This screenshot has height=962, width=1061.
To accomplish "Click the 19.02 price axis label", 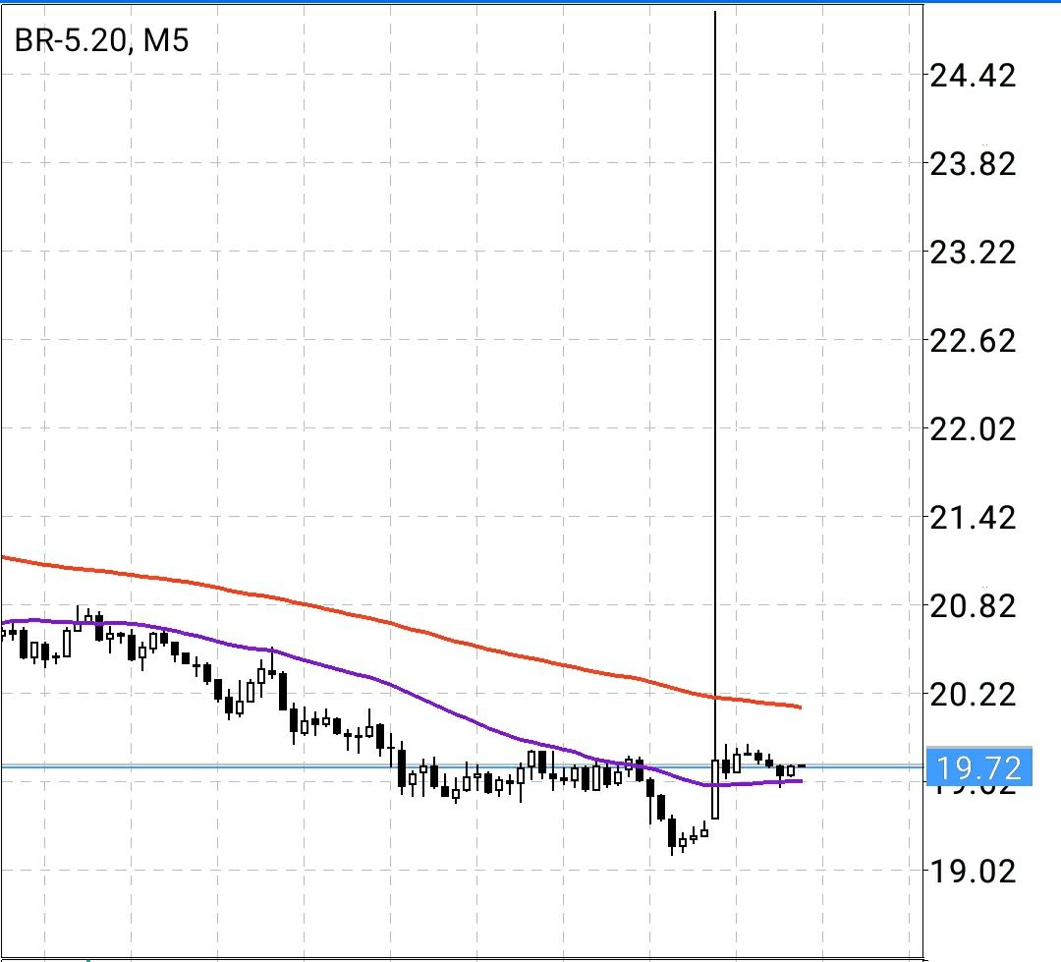I will point(973,872).
